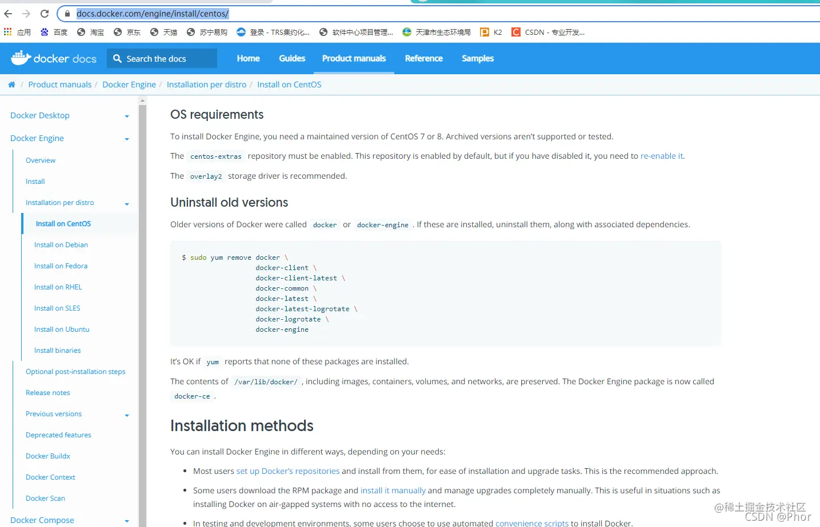Viewport: 820px width, 527px height.
Task: Open the Docker Desktop sidebar section
Action: tap(40, 115)
